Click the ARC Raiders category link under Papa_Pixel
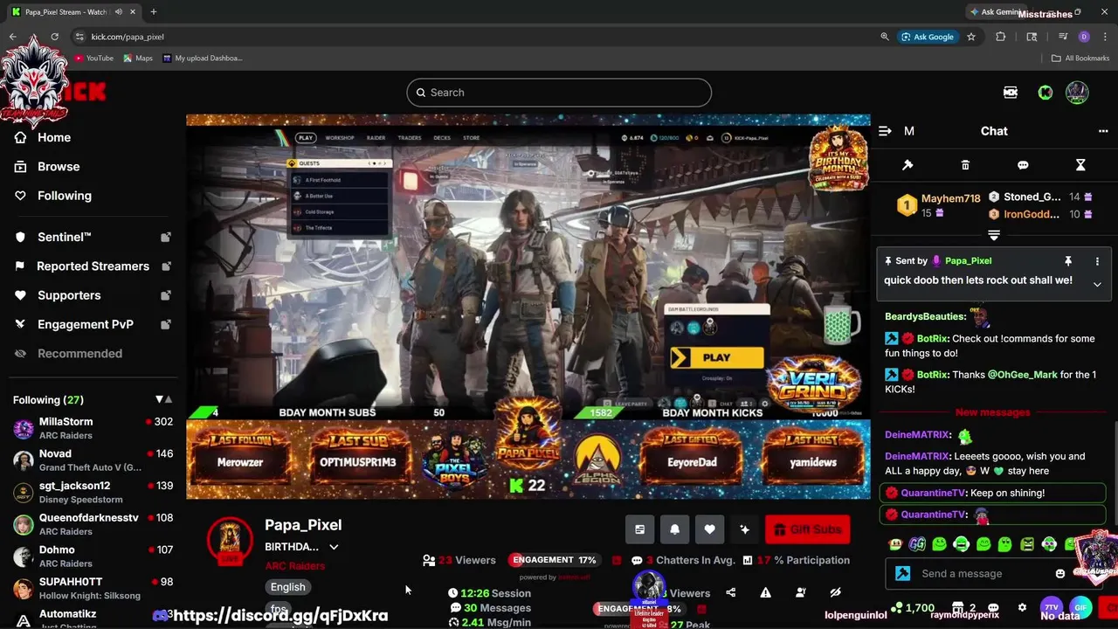The height and width of the screenshot is (629, 1118). [x=295, y=566]
